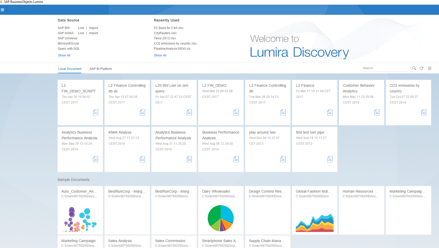The width and height of the screenshot is (439, 248).
Task: Open recent file CityReuters.xlsx
Action: coord(165,33)
